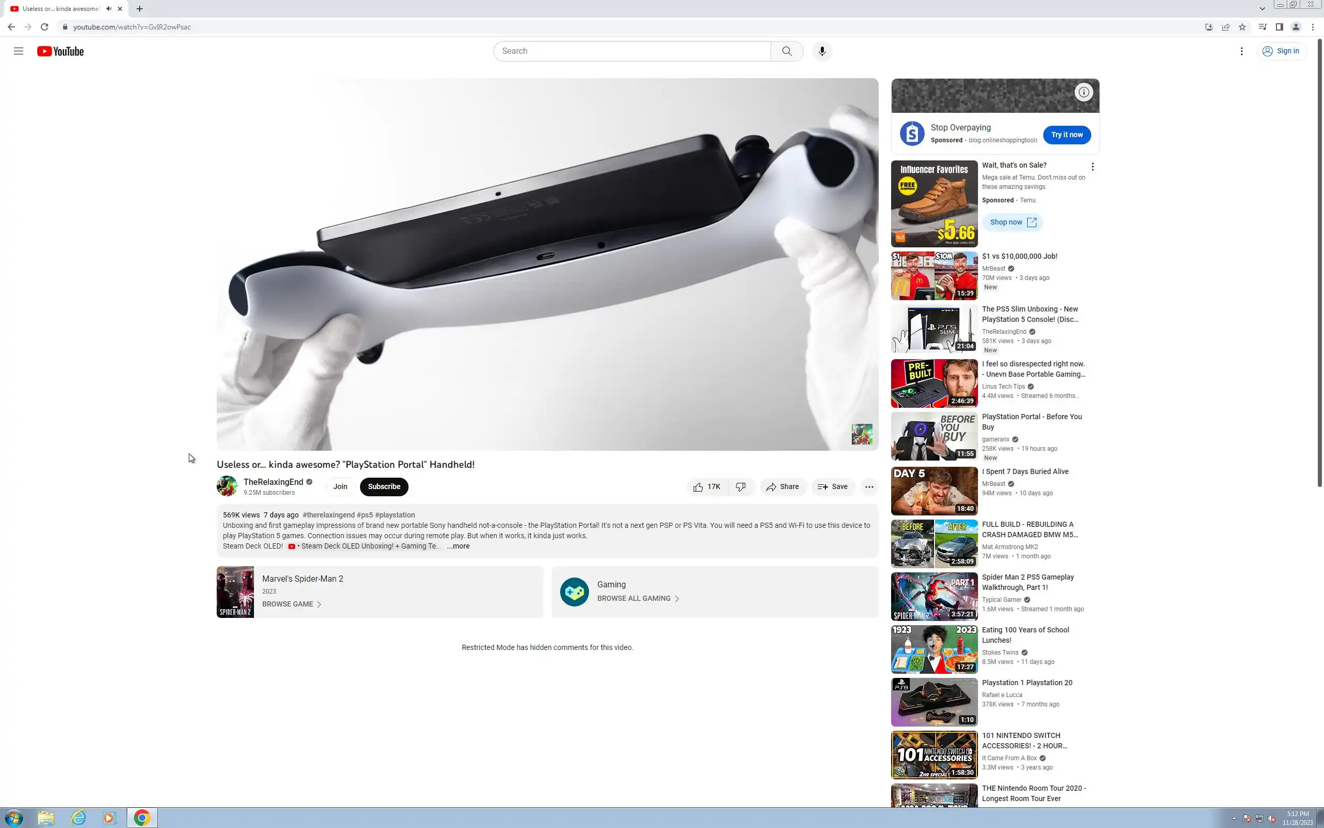
Task: Open the Share dialog for video
Action: point(783,486)
